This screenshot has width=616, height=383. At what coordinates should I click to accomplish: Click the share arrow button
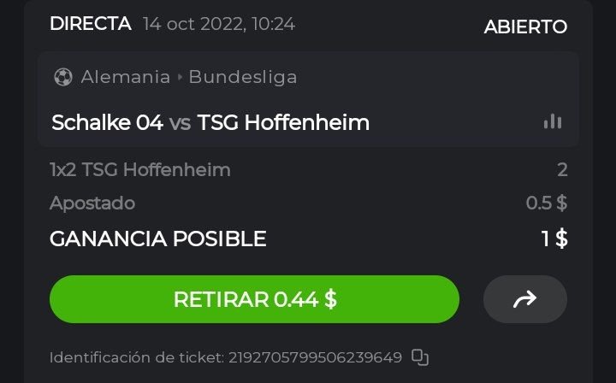coord(524,298)
